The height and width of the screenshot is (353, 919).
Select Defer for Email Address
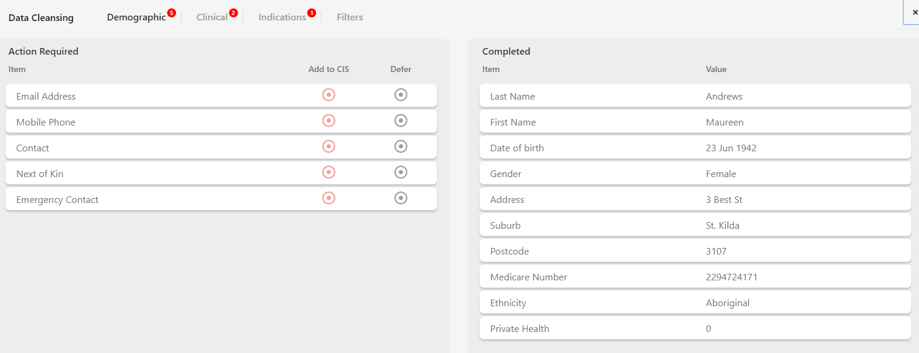point(401,95)
